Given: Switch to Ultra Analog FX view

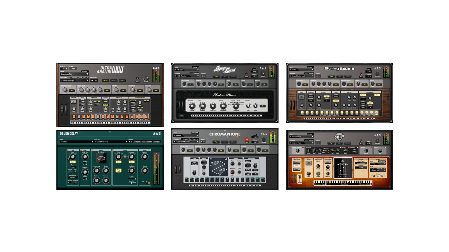Looking at the screenshot, I should pos(122,81).
